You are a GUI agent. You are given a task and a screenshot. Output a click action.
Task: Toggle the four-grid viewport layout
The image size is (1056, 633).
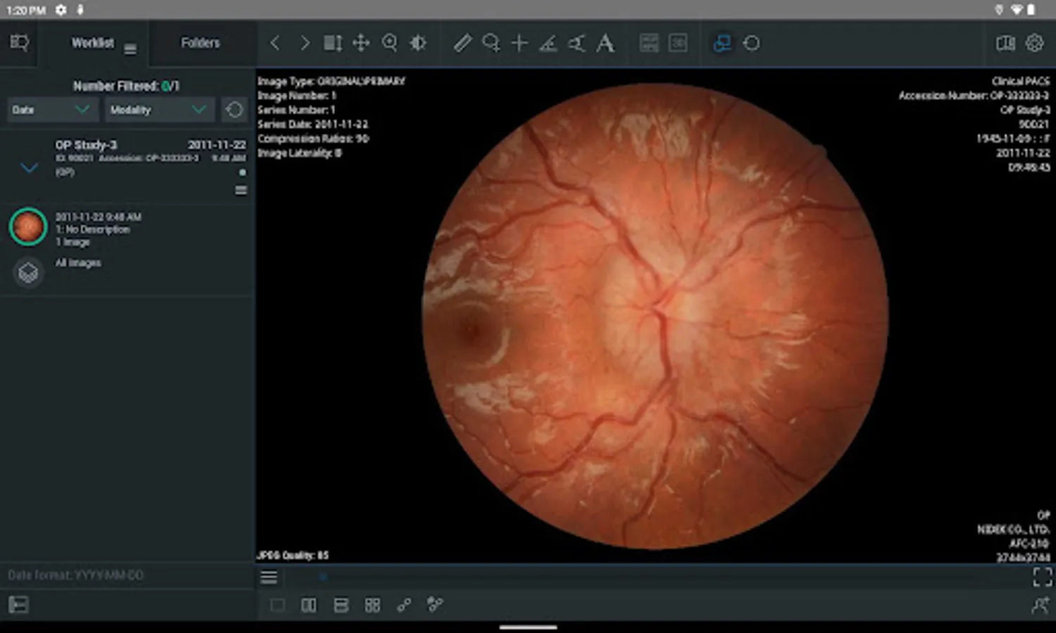click(372, 605)
